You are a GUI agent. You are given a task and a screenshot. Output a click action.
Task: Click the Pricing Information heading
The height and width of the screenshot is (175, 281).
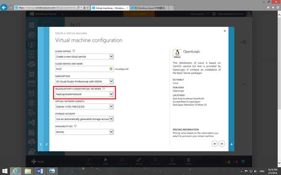coord(186,129)
